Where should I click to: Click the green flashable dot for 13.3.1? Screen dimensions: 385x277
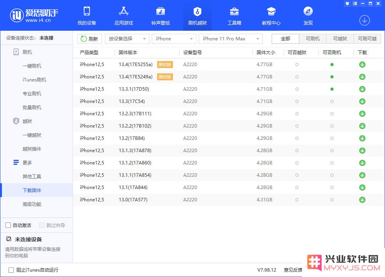(332, 89)
